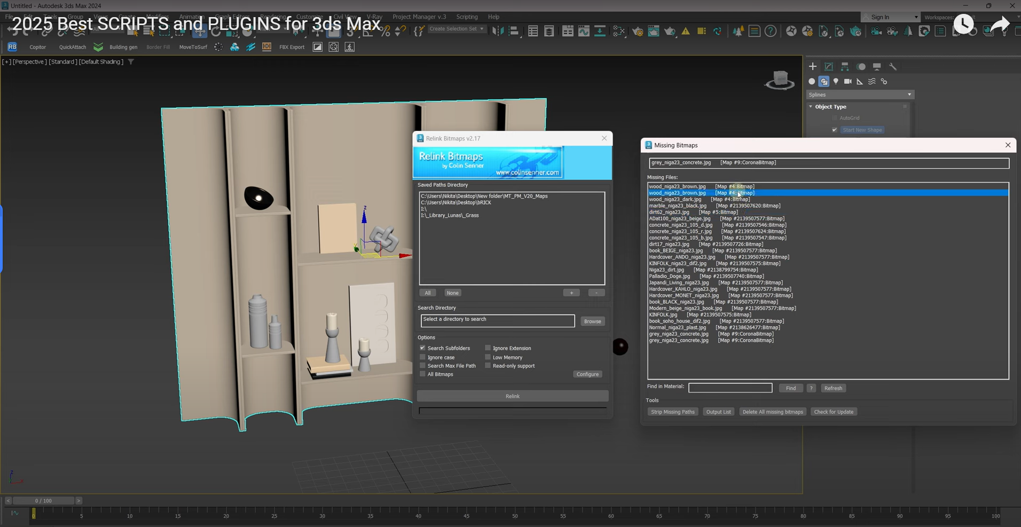Open the [Default Shading] viewport menu

(x=101, y=62)
